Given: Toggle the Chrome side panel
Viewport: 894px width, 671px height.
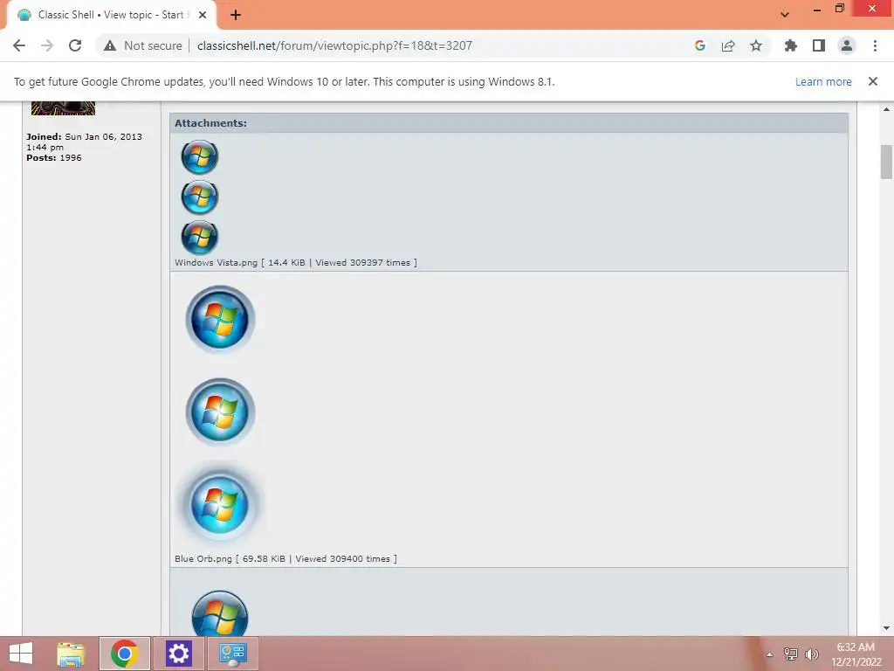Looking at the screenshot, I should [819, 45].
